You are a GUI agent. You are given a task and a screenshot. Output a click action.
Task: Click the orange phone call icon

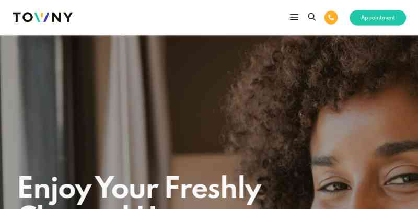pyautogui.click(x=331, y=18)
